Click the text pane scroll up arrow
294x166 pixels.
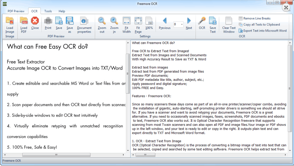pyautogui.click(x=290, y=43)
